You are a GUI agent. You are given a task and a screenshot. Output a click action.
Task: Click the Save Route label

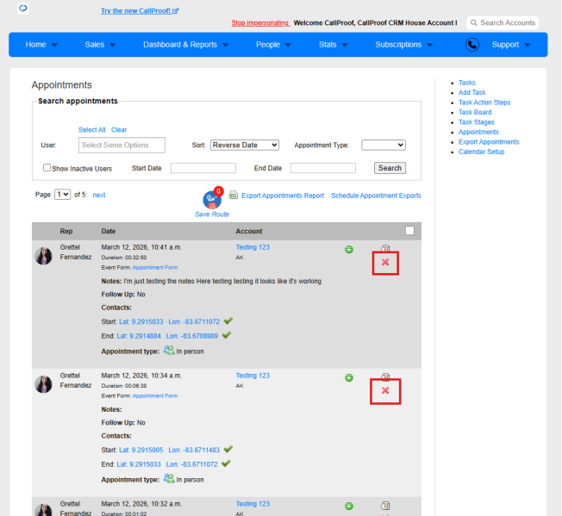(212, 214)
